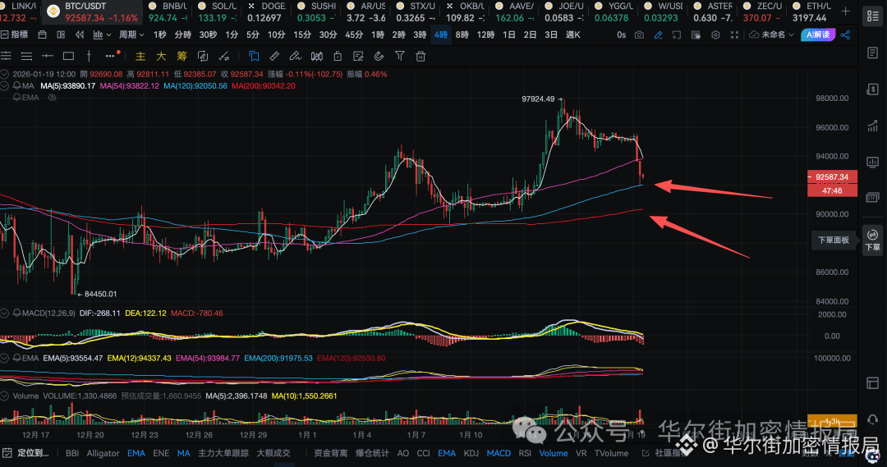Toggle the MACD indicator in bottom bar
This screenshot has width=887, height=467.
(x=499, y=453)
